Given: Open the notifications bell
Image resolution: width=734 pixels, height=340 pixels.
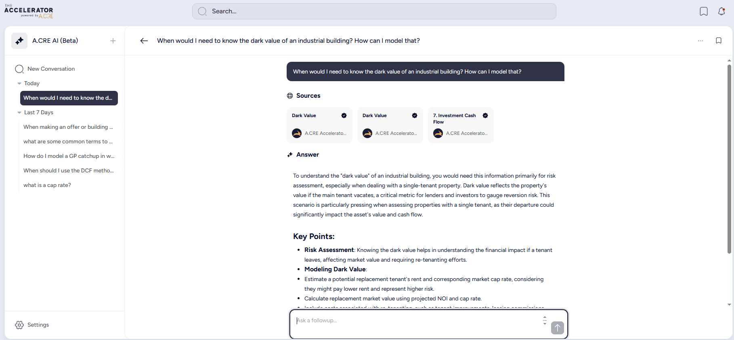Looking at the screenshot, I should click(721, 11).
